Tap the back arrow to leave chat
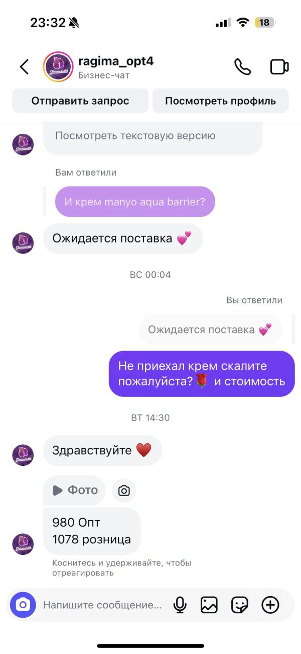This screenshot has width=301, height=654. tap(24, 67)
